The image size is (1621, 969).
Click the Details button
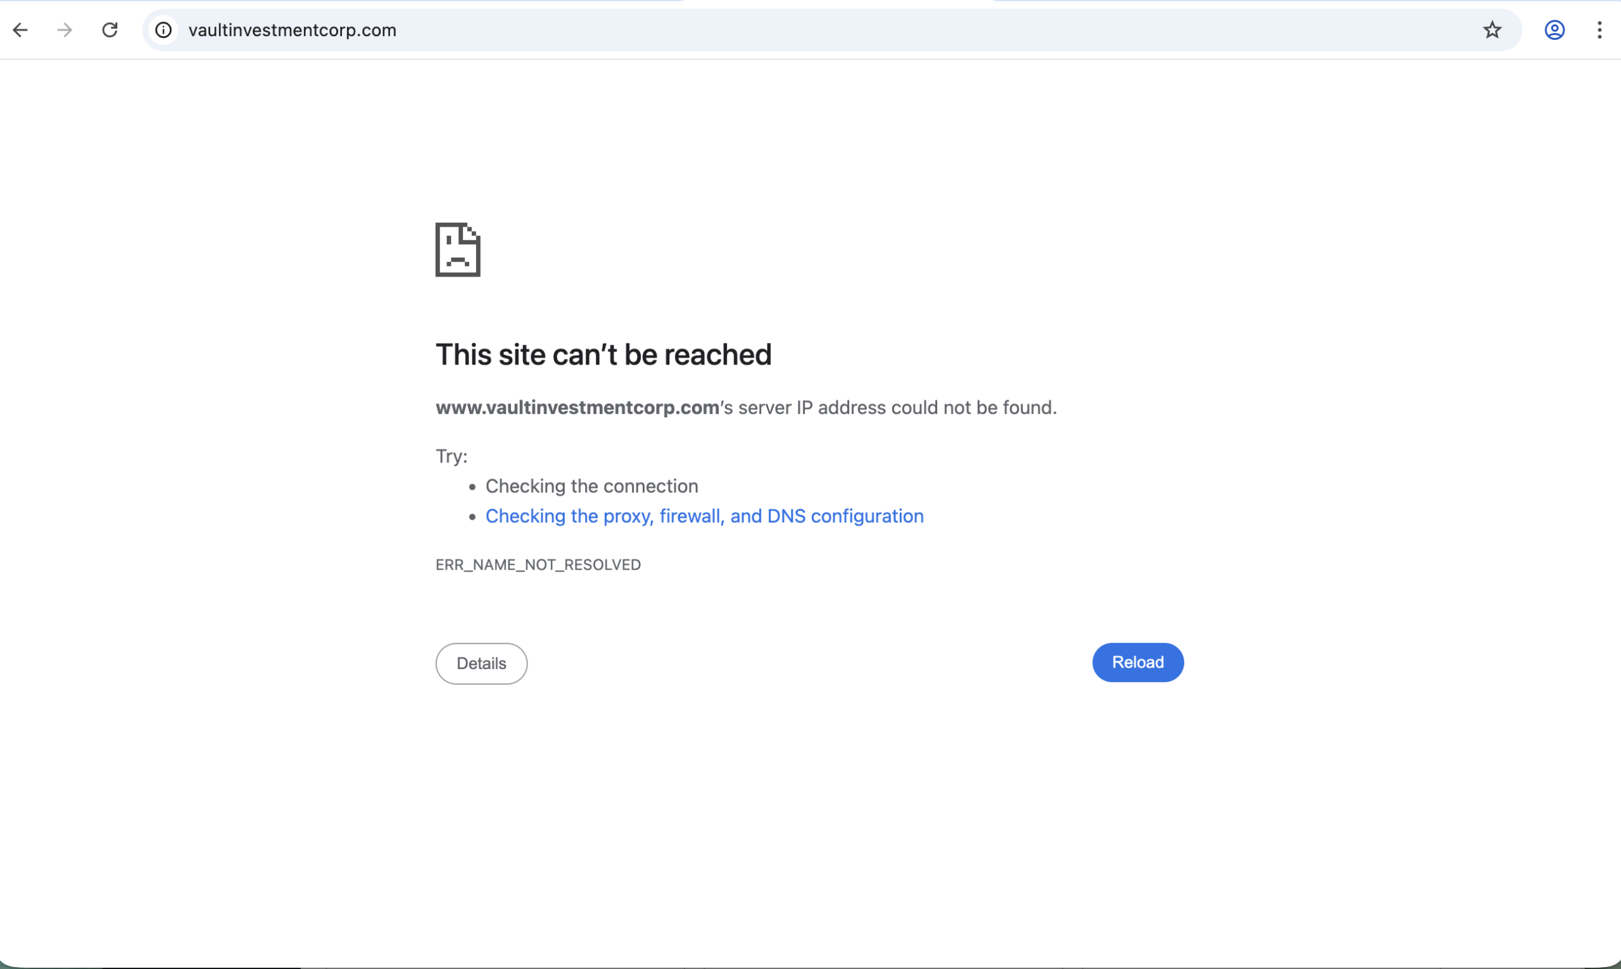click(481, 663)
